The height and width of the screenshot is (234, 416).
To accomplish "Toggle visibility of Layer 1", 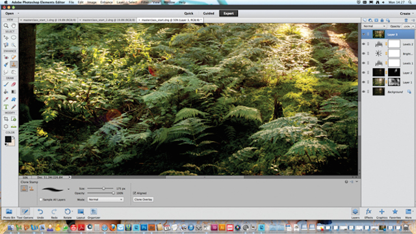I will point(364,83).
